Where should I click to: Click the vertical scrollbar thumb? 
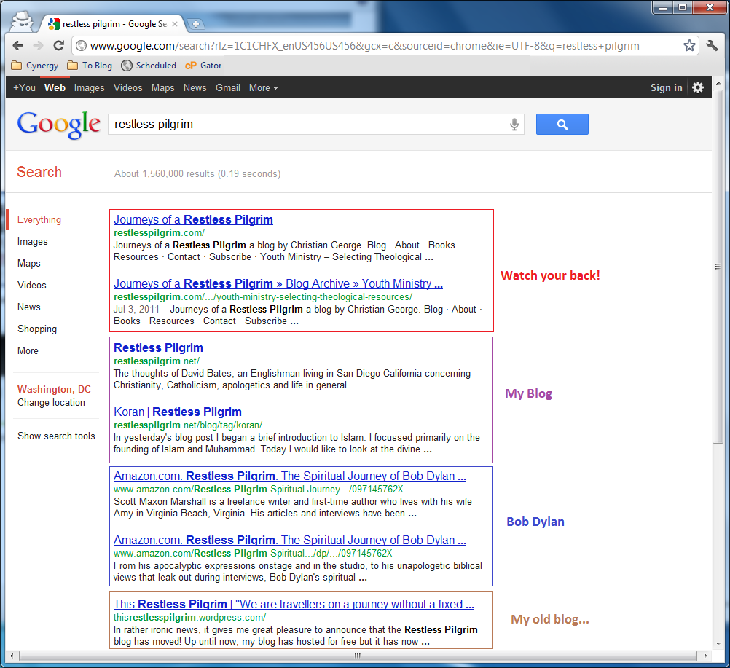[x=718, y=267]
